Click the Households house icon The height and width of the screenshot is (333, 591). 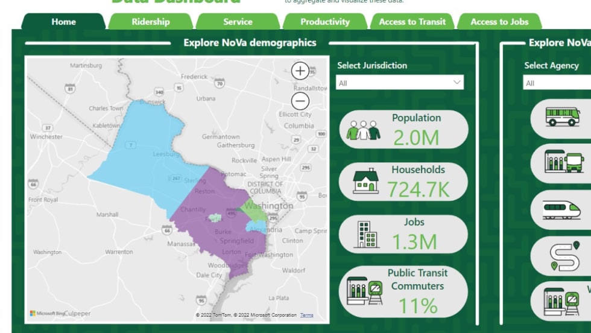coord(365,182)
